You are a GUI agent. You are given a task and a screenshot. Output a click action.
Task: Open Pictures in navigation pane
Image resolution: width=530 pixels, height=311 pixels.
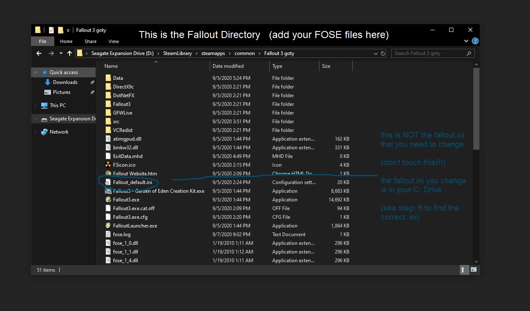pyautogui.click(x=62, y=92)
